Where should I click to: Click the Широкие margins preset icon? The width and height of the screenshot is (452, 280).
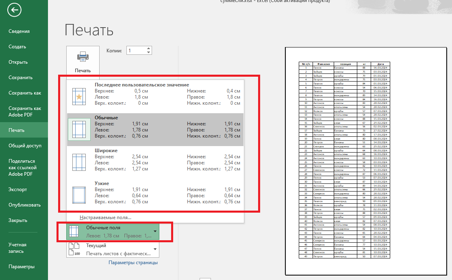(79, 162)
